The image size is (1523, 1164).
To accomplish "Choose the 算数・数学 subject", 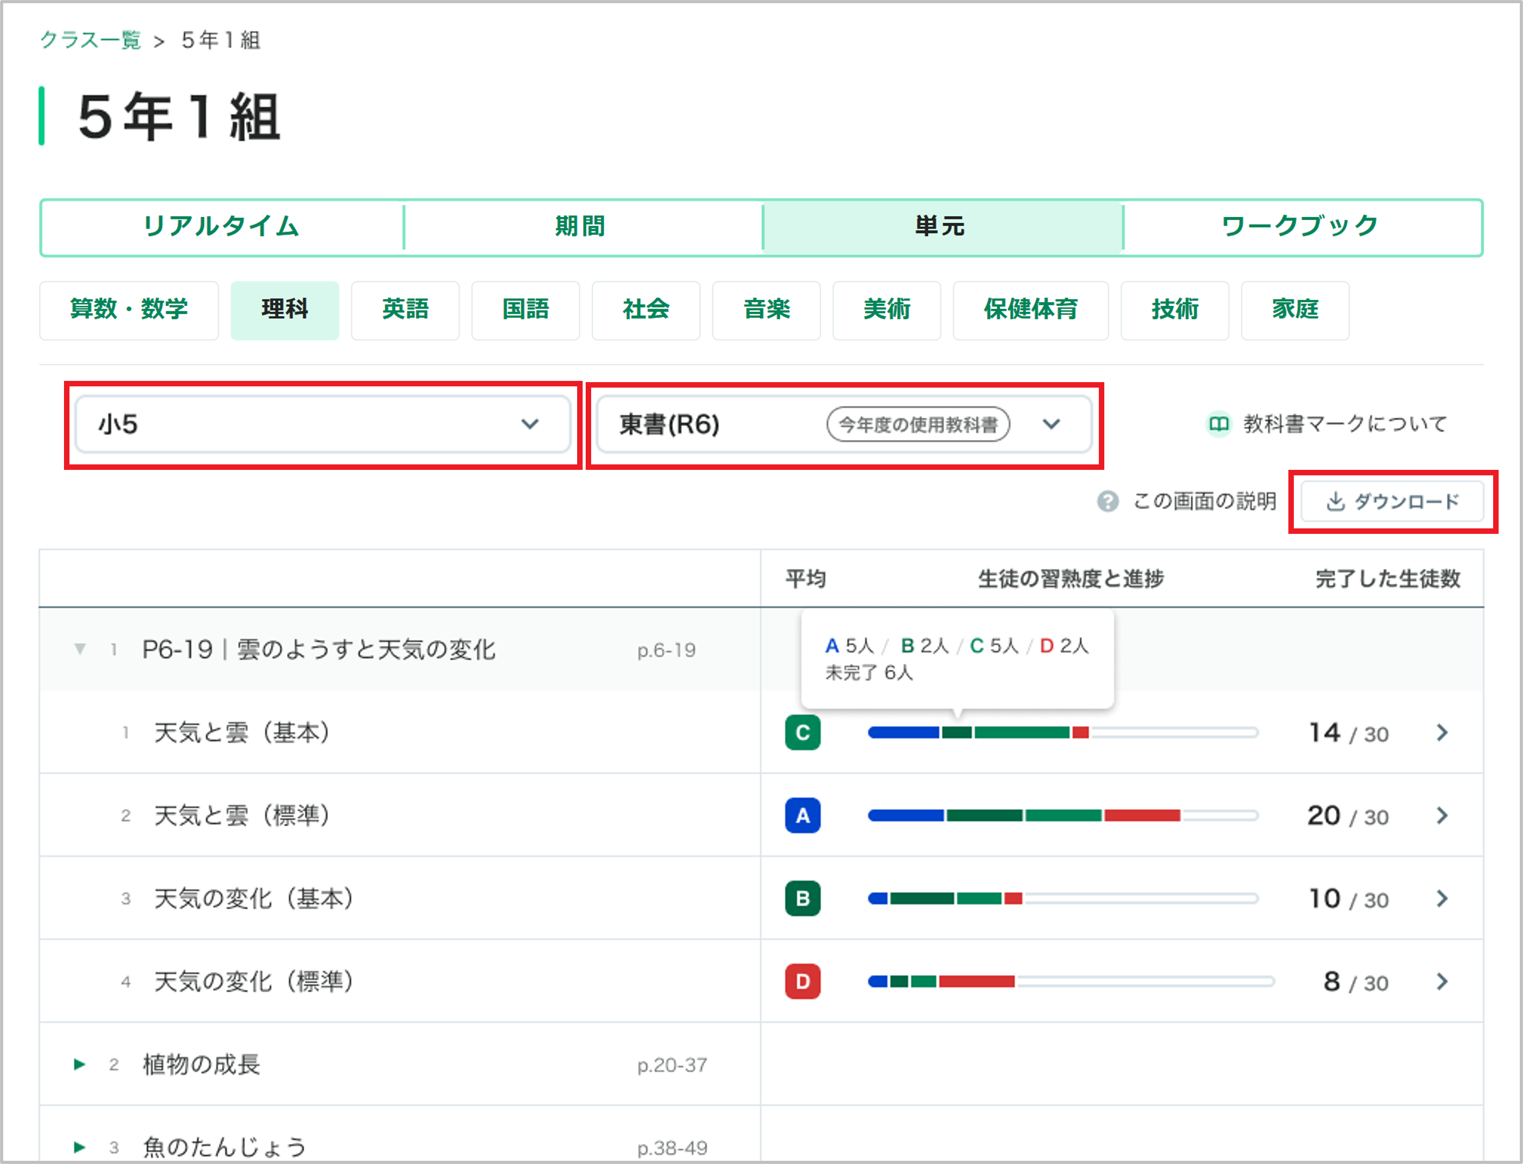I will [x=129, y=310].
